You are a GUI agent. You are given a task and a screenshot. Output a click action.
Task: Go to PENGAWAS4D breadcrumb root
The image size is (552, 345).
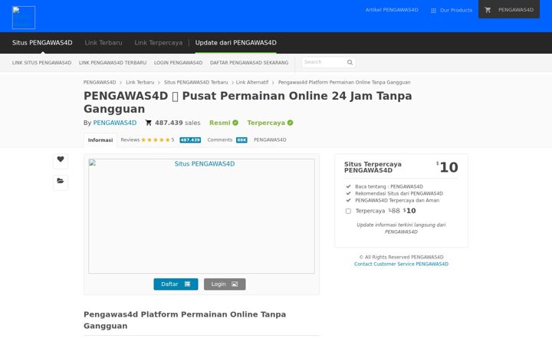click(100, 82)
